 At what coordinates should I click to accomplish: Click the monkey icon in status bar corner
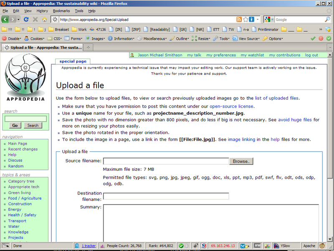pos(322,246)
